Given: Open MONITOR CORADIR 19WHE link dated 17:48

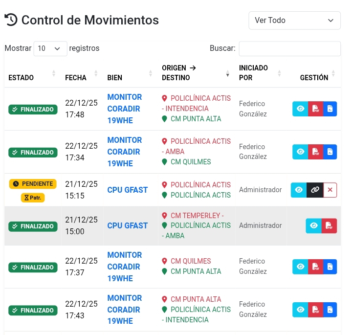Looking at the screenshot, I should point(124,109).
